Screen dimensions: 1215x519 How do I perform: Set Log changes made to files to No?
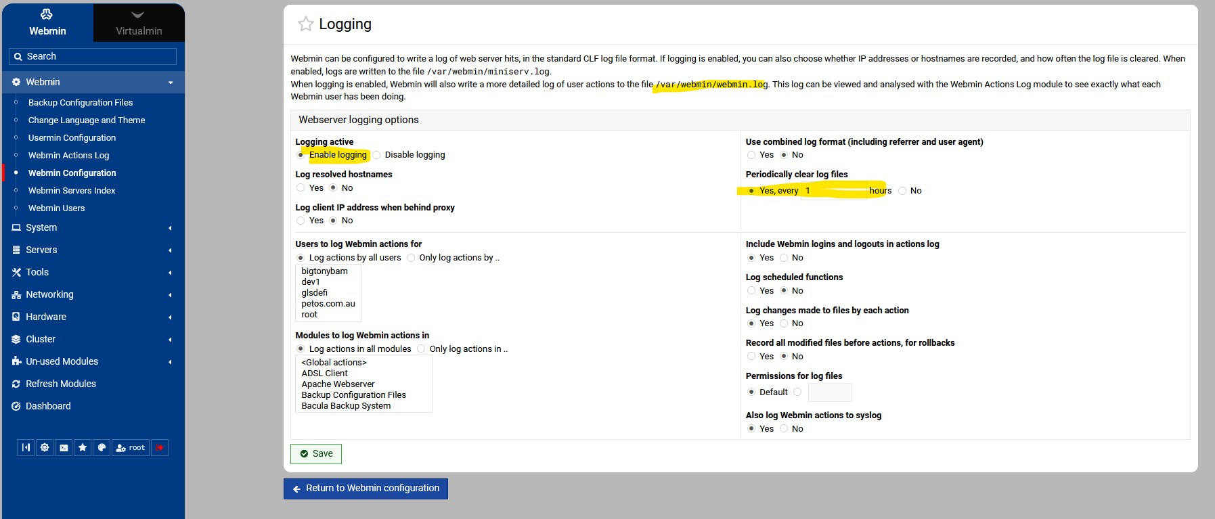[x=784, y=323]
